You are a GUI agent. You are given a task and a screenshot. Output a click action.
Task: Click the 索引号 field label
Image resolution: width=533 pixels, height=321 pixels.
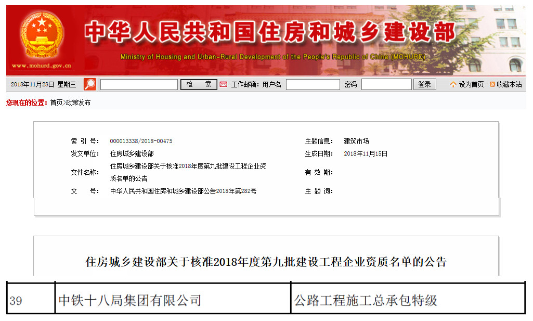click(85, 141)
